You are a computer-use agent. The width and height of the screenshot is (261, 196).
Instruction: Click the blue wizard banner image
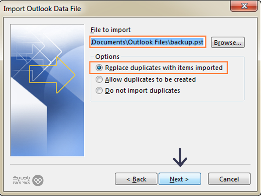coord(47,90)
